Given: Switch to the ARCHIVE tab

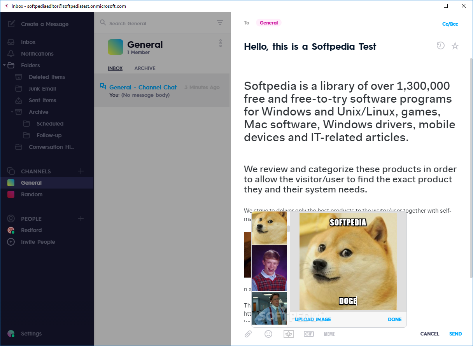Looking at the screenshot, I should click(145, 68).
